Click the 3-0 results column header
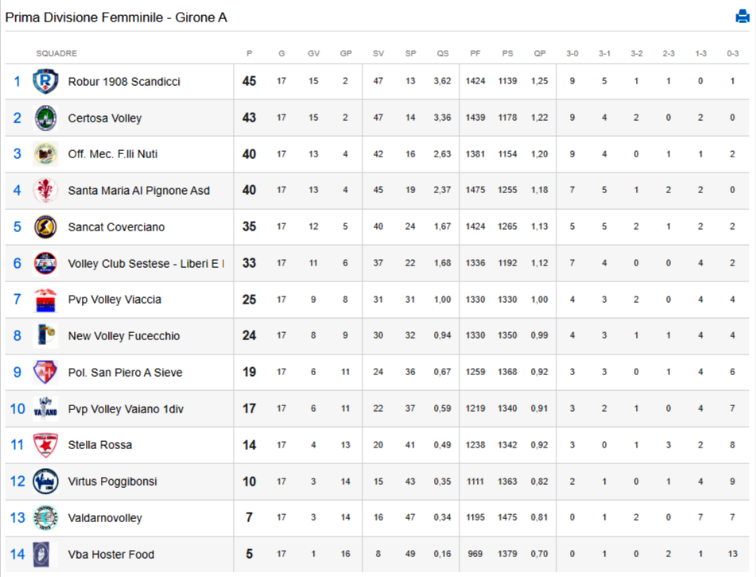The image size is (756, 577). [572, 53]
